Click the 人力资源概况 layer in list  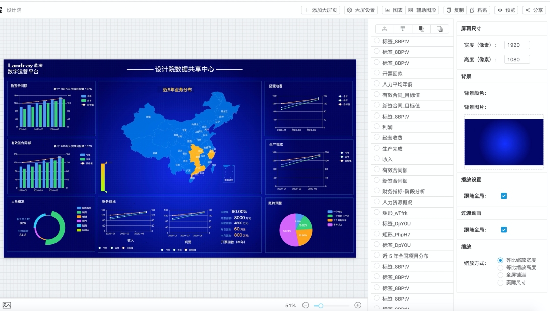pos(397,202)
